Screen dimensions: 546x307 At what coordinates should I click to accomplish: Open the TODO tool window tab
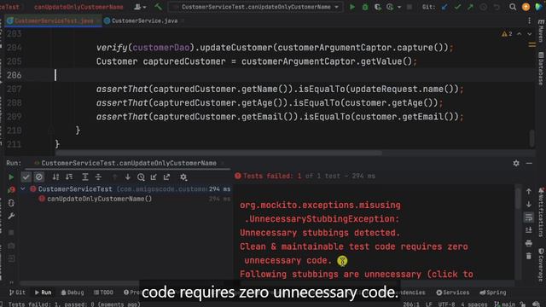point(103,293)
